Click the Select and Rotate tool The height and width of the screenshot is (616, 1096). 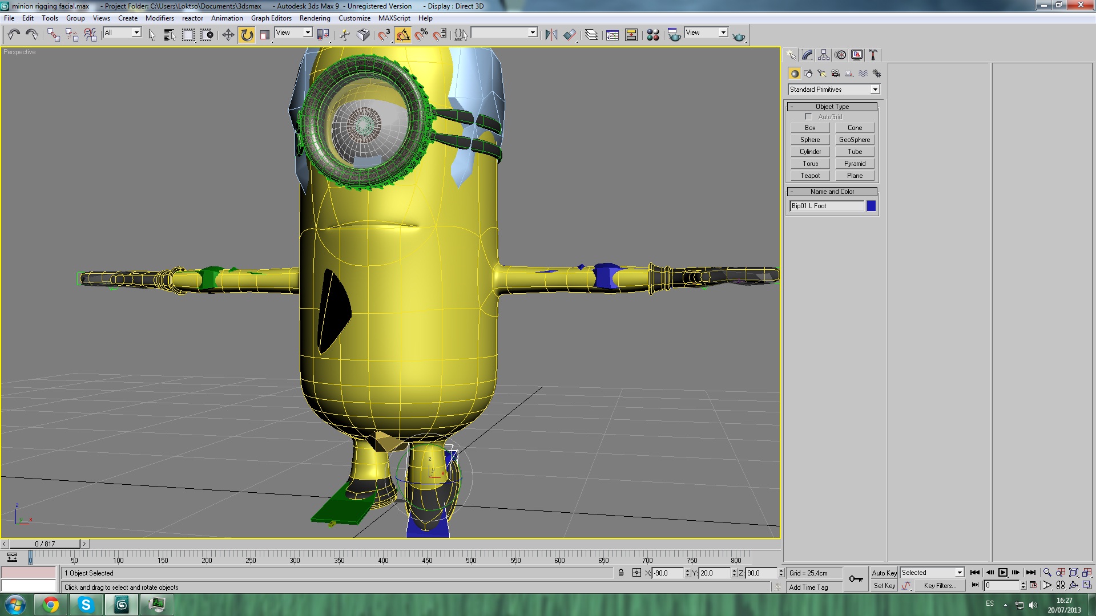[x=247, y=35]
